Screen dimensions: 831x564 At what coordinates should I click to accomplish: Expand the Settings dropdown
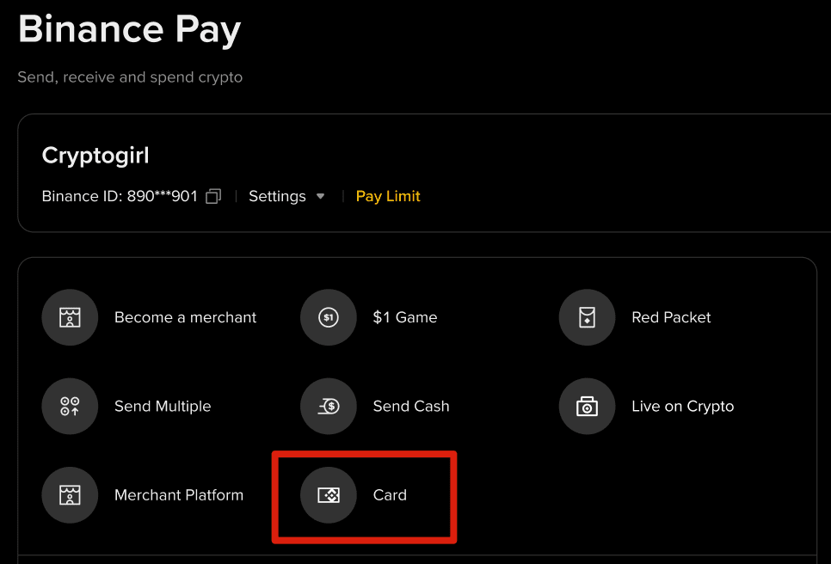point(286,197)
